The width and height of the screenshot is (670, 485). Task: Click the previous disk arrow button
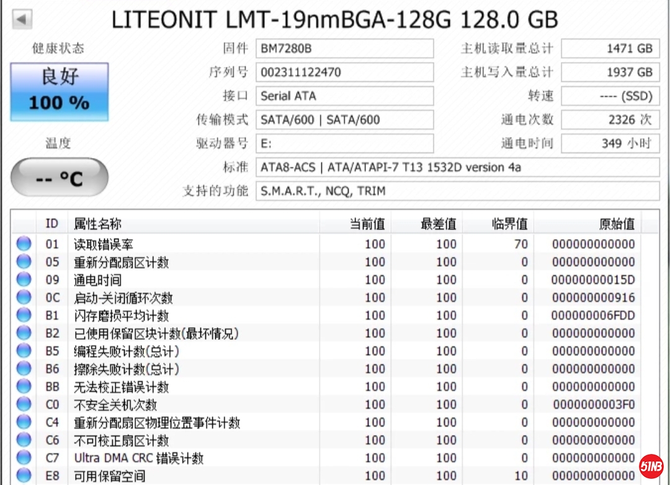(x=22, y=20)
